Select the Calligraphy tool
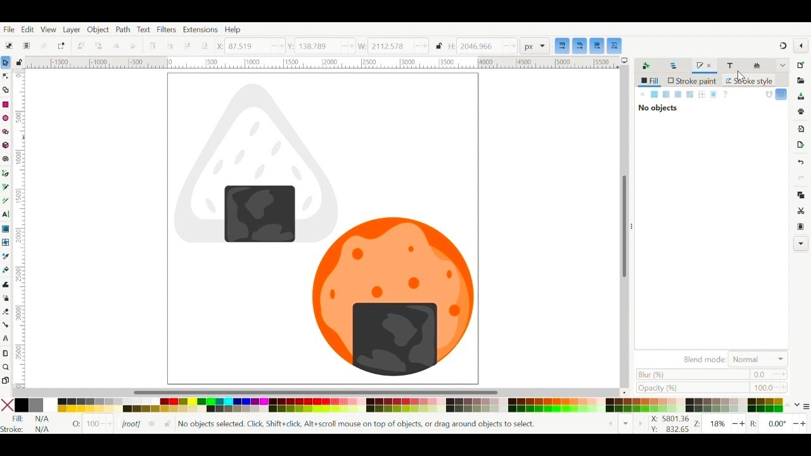This screenshot has width=811, height=456. [x=6, y=201]
